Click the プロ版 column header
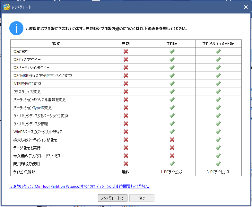The width and height of the screenshot is (252, 207). click(x=172, y=43)
